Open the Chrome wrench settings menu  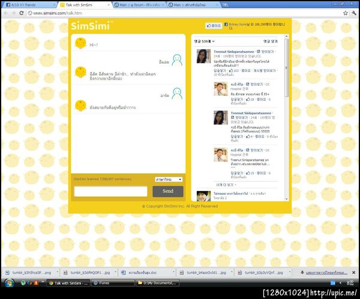pyautogui.click(x=354, y=13)
